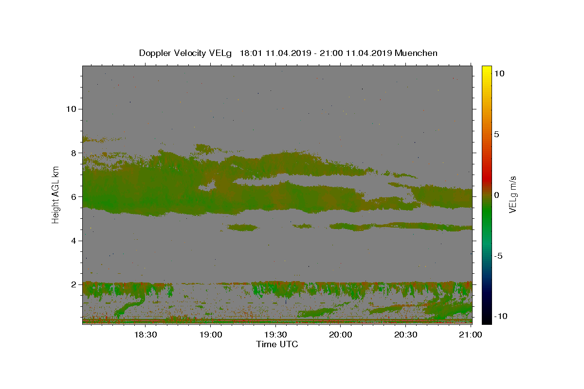Viewport: 584px width, 389px height.
Task: Click the colorbar tick label 0
Action: pos(496,194)
